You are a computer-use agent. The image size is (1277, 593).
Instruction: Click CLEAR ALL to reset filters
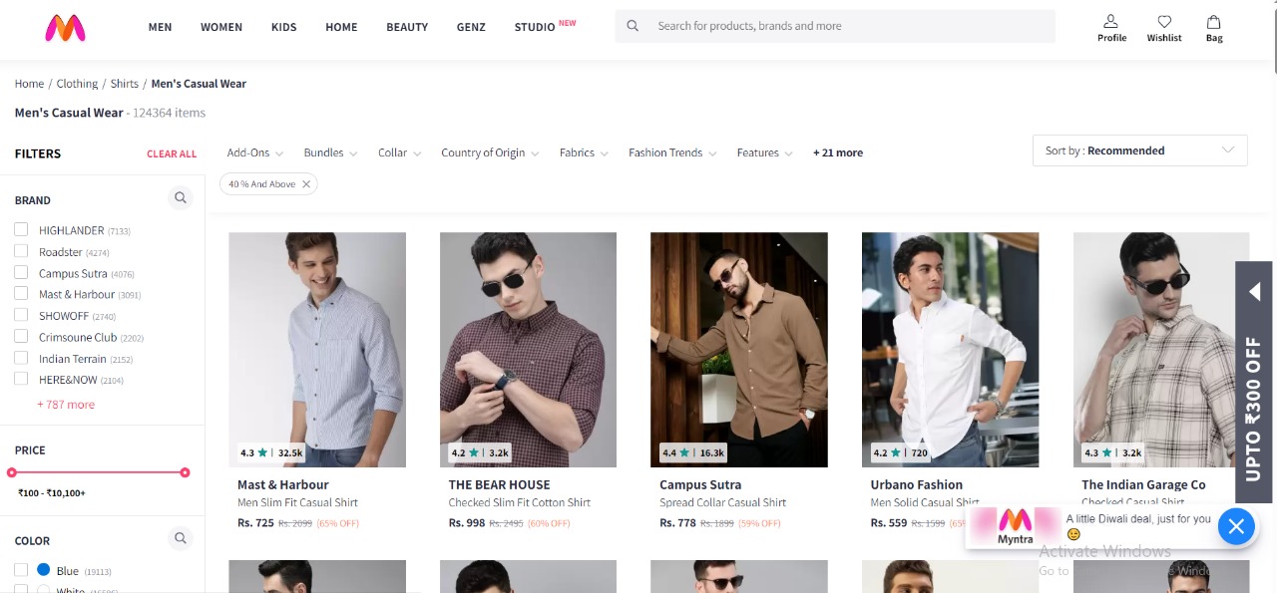click(172, 153)
